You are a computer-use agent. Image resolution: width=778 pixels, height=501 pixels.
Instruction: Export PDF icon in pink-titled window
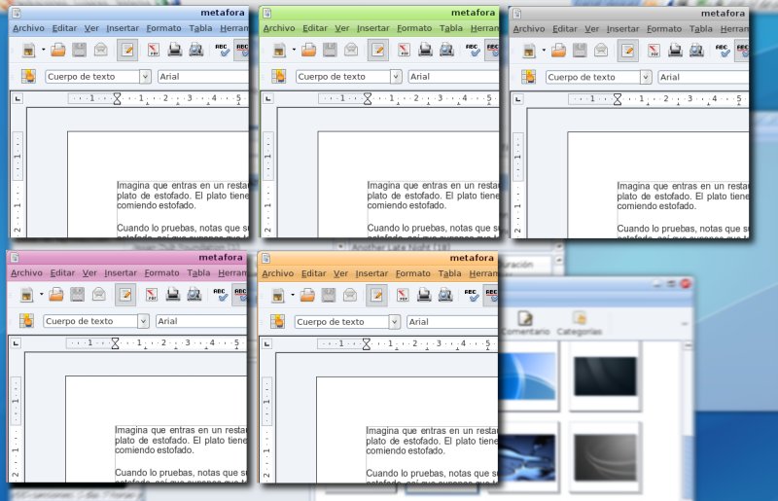pos(152,295)
